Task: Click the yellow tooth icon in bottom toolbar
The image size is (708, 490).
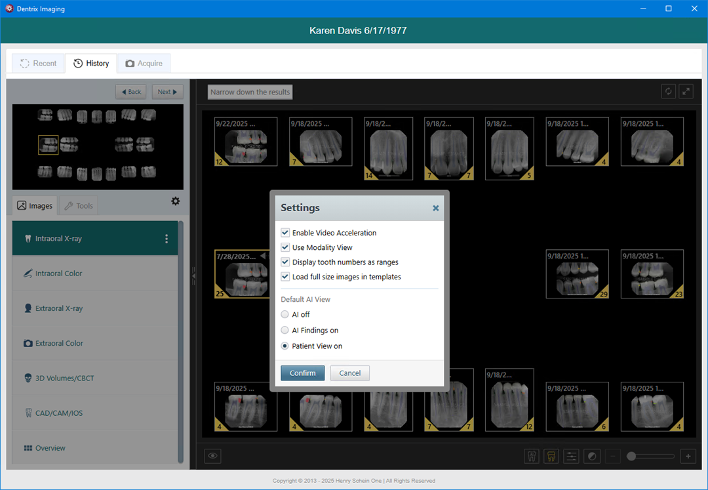Action: 551,456
